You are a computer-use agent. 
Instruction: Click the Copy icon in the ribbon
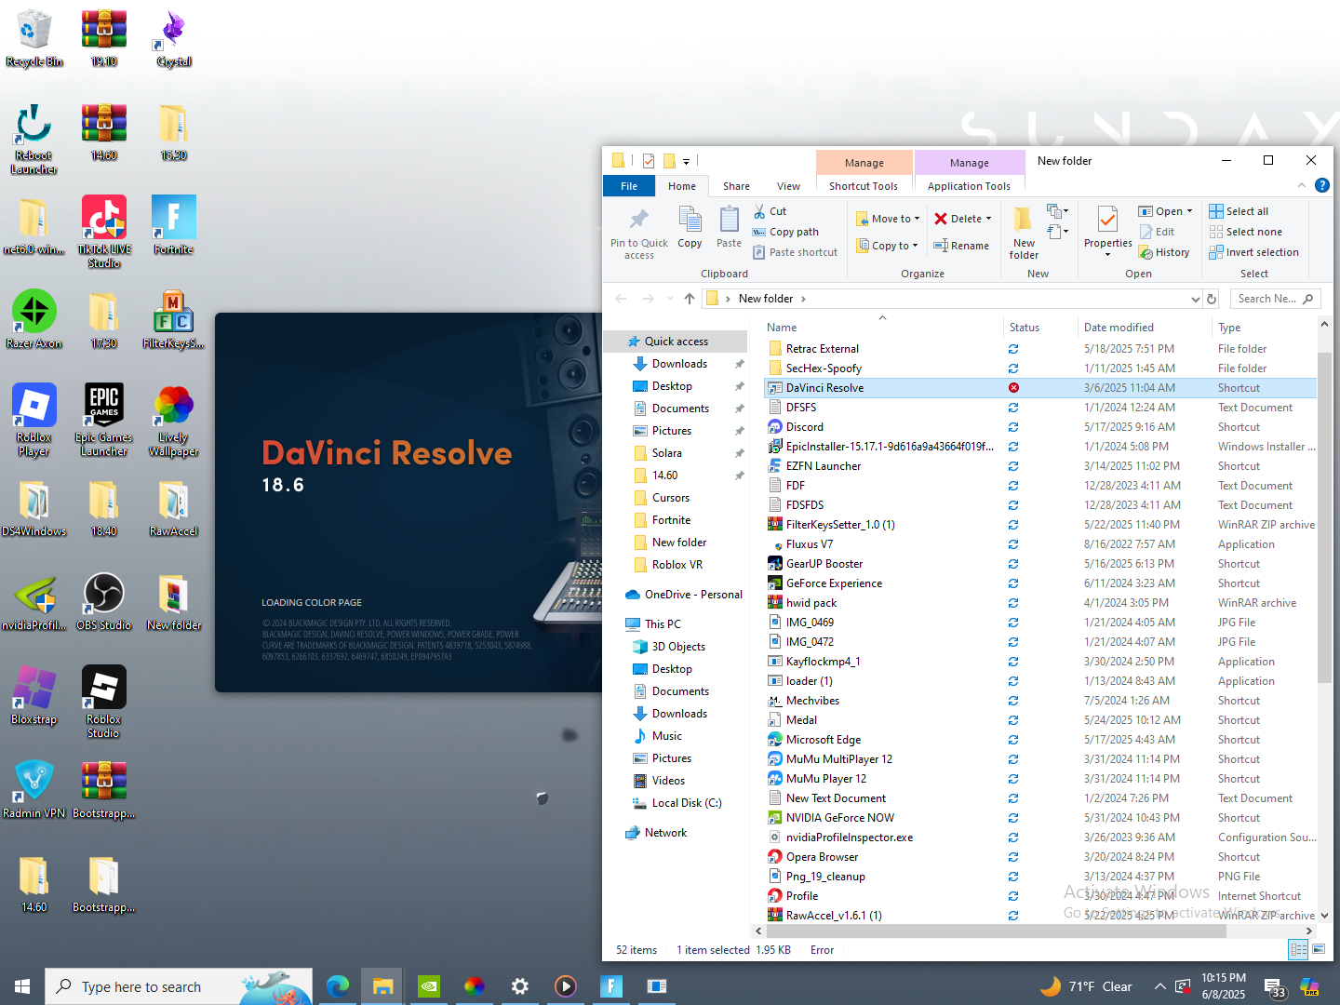690,220
